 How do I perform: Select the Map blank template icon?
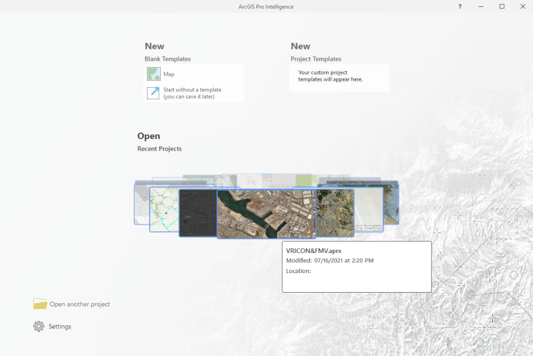[x=153, y=74]
